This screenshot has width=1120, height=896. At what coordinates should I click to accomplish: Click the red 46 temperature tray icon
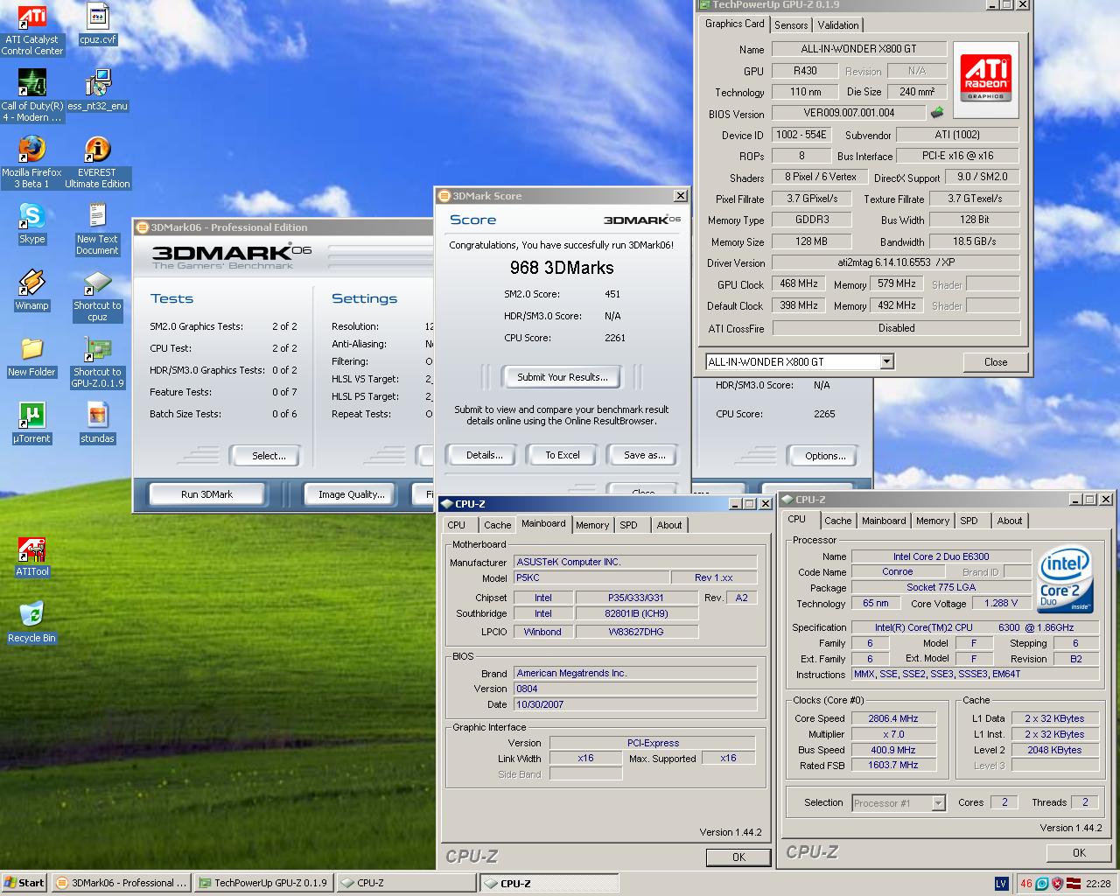coord(1025,883)
